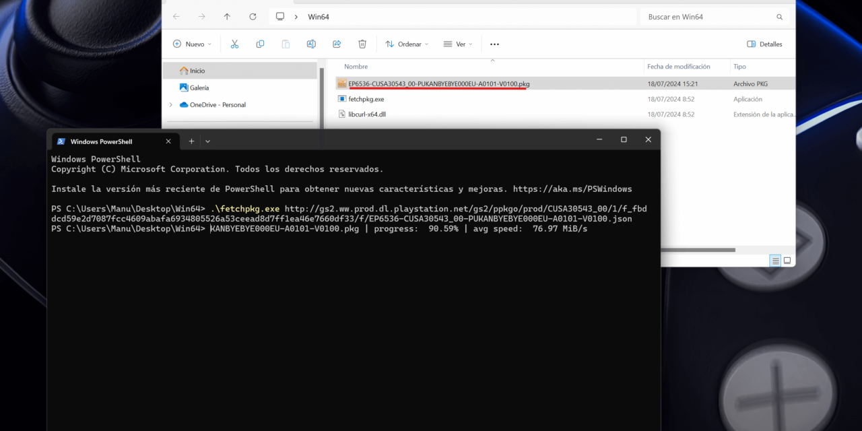Expand the OneDrive - Personal tree node
The width and height of the screenshot is (862, 431).
click(170, 104)
